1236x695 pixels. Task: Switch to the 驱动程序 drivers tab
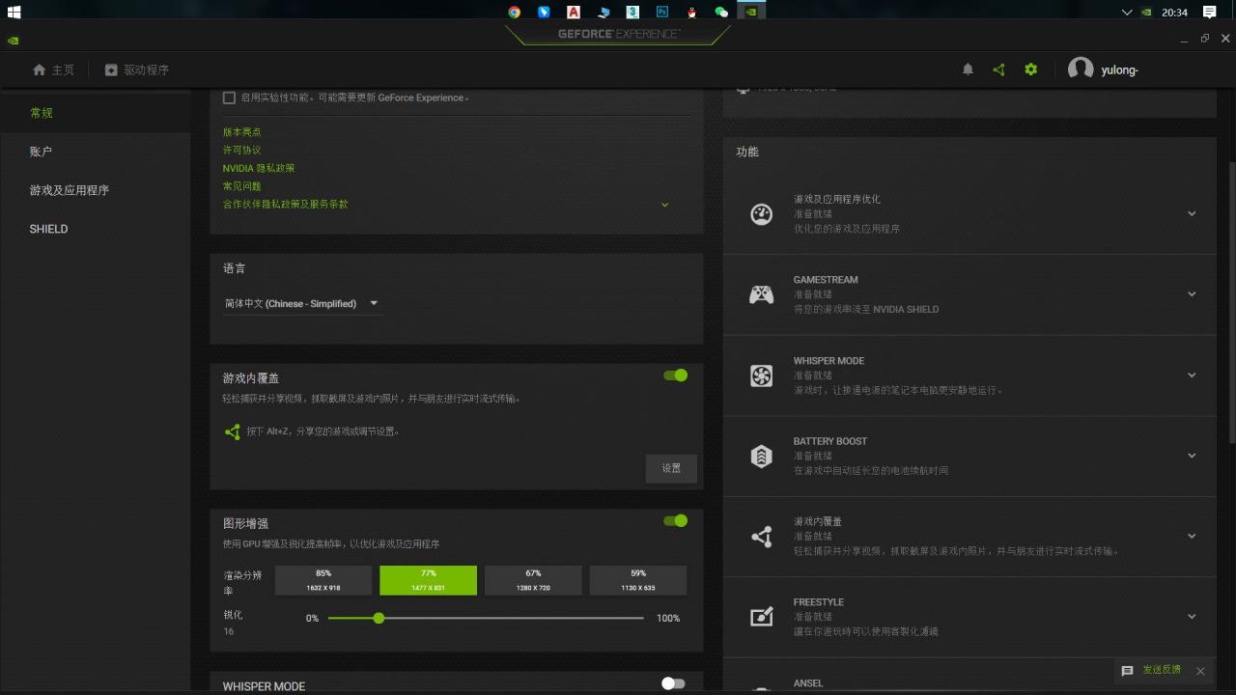(136, 69)
